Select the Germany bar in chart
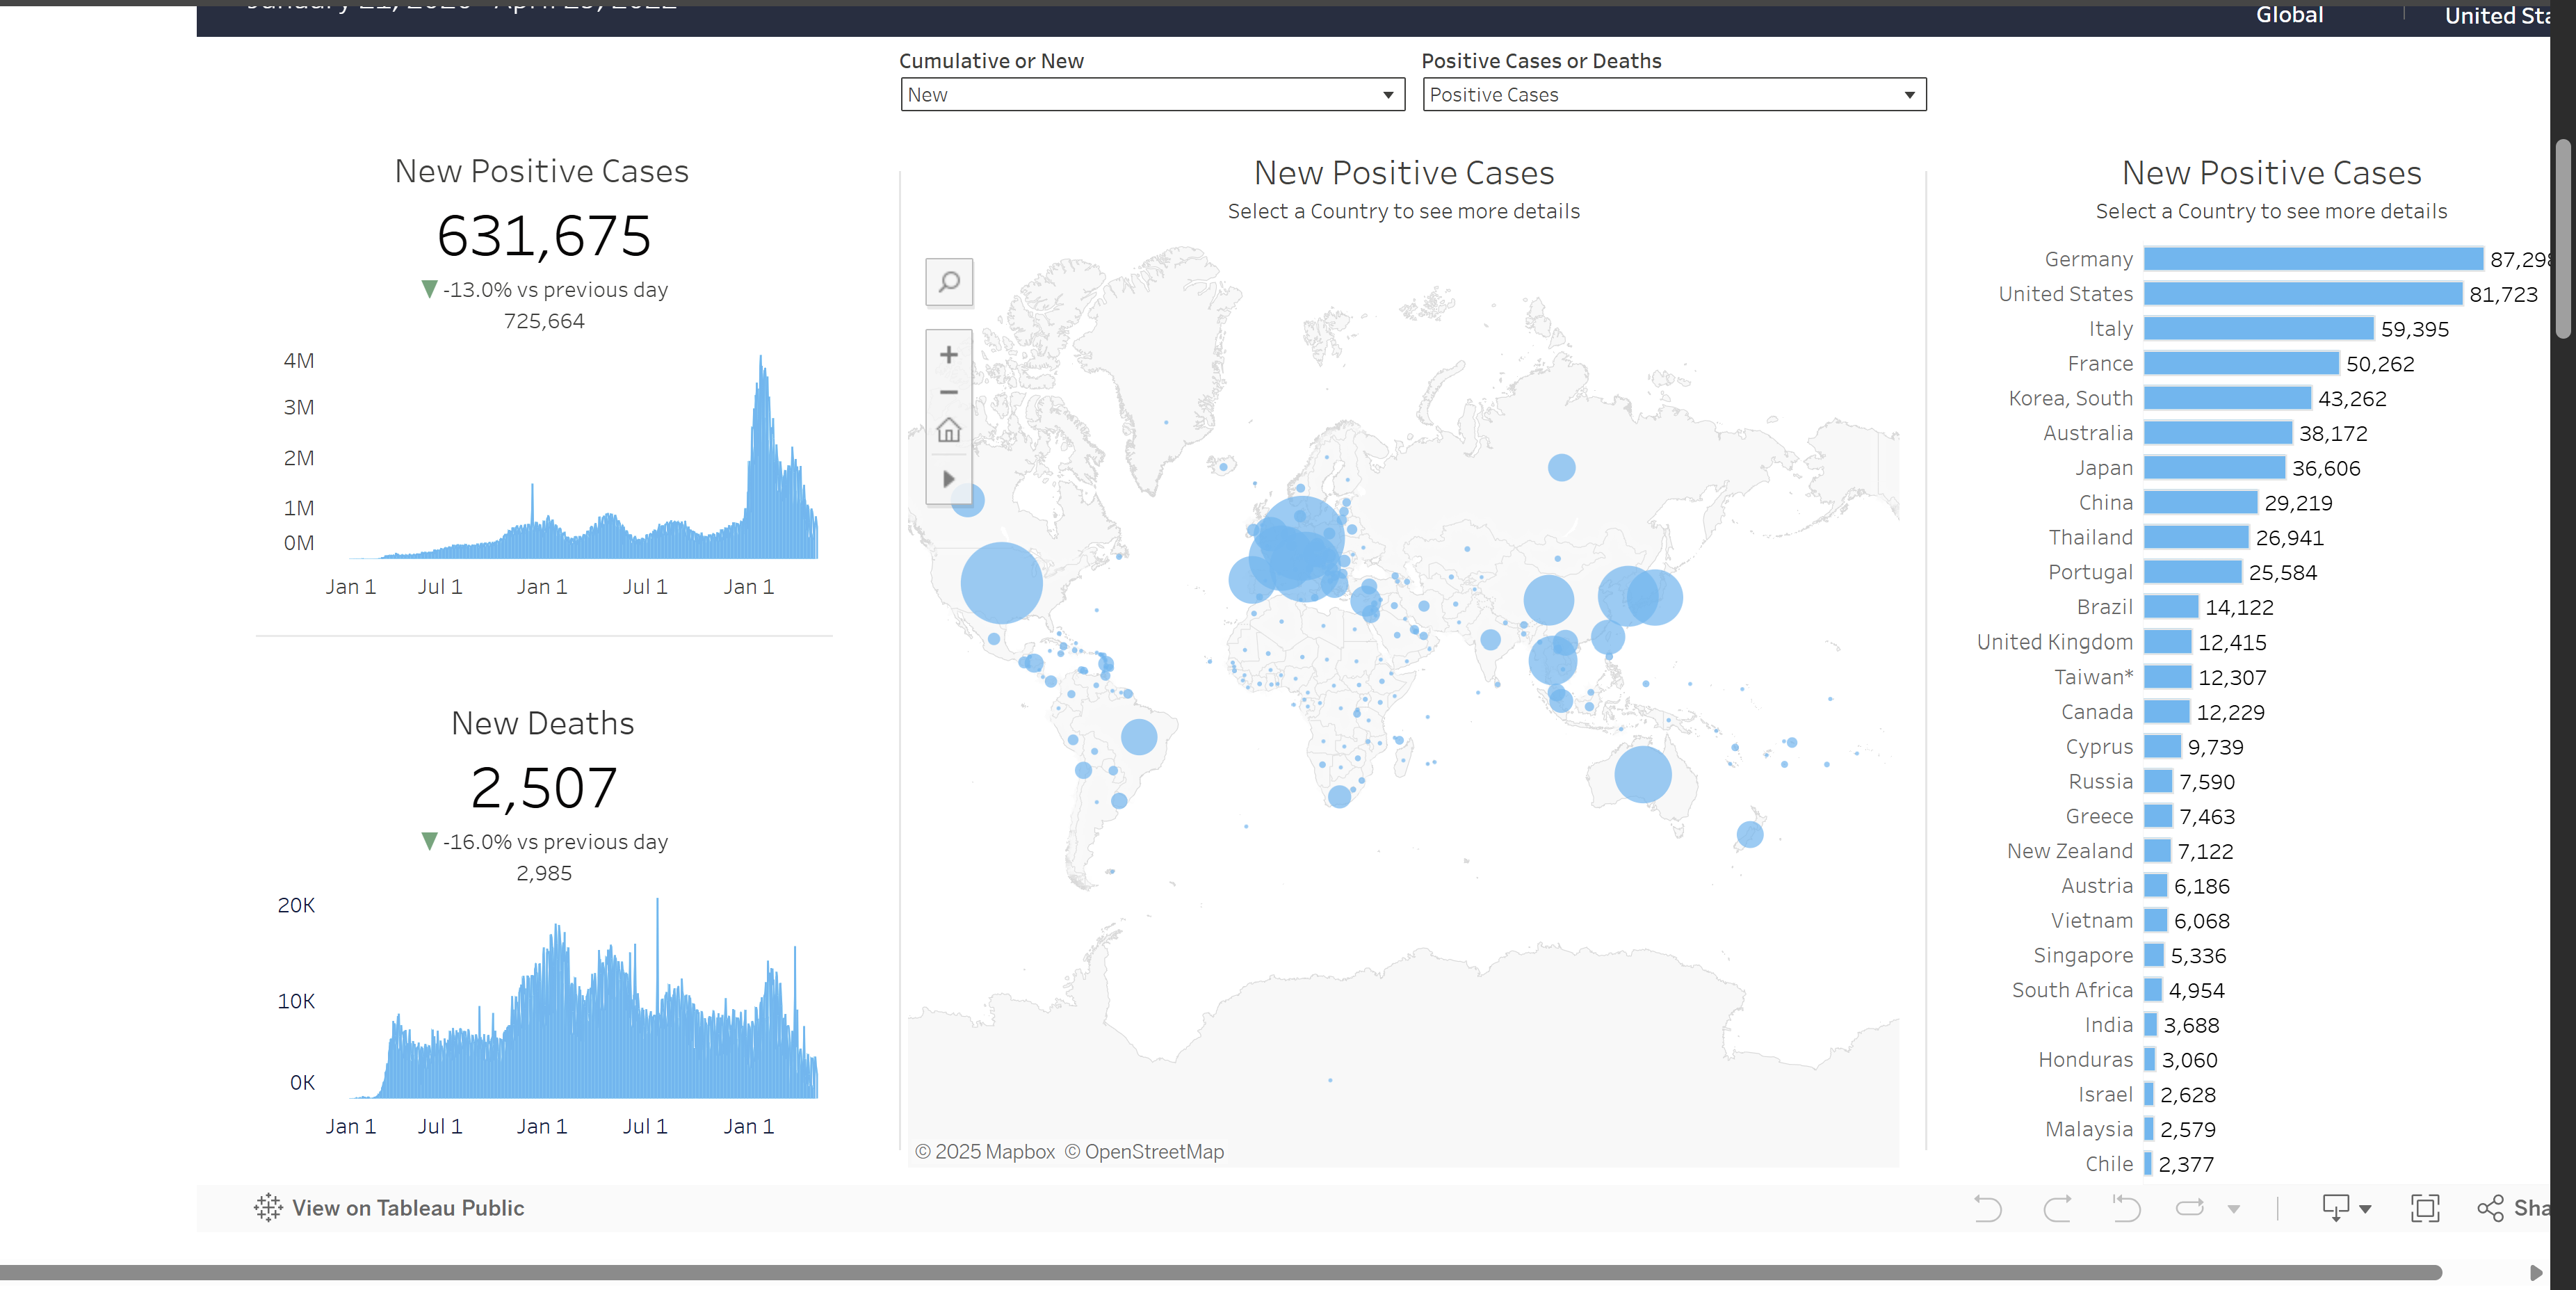Image resolution: width=2576 pixels, height=1290 pixels. [x=2312, y=259]
